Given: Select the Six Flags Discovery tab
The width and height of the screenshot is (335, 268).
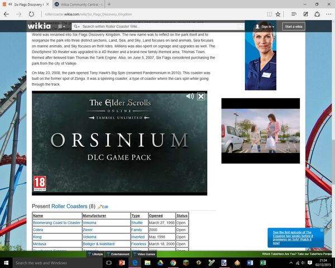Looking at the screenshot, I should (26, 4).
